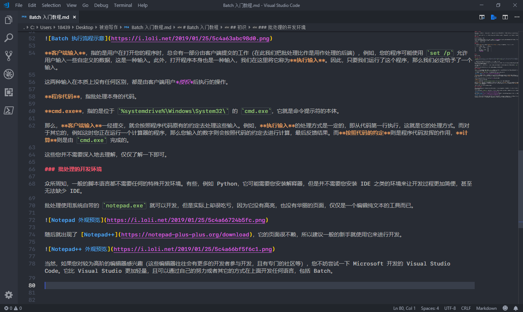Click the editor vertical scrollbar thumb
Viewport: 523px width, 312px height.
(x=521, y=189)
